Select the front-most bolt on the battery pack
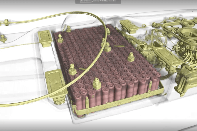 click(97, 84)
